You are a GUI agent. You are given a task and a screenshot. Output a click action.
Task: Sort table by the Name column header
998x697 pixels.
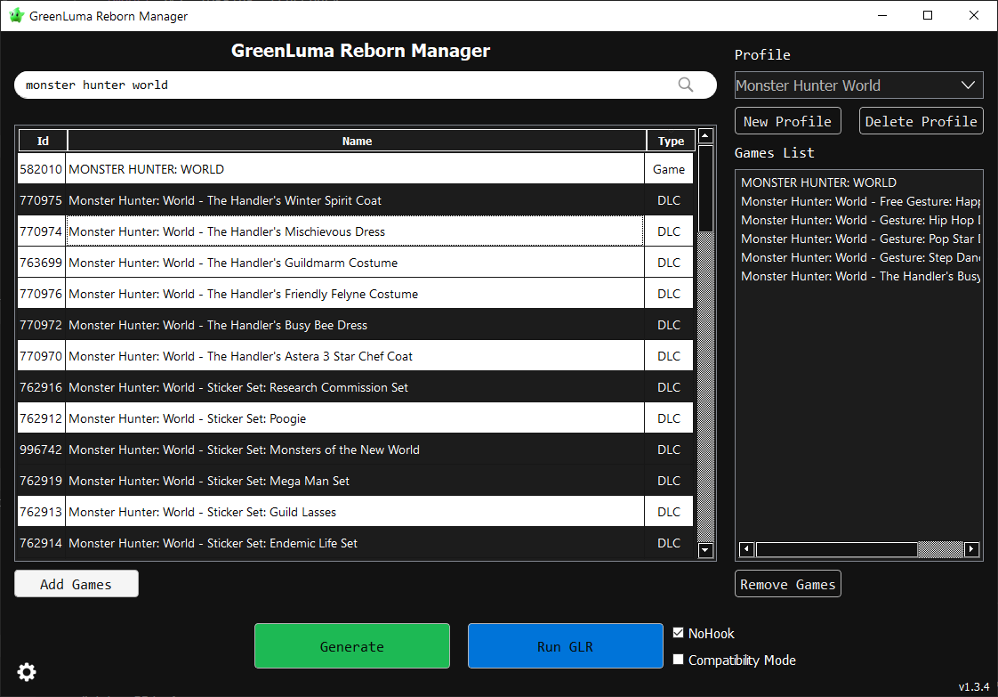[357, 141]
